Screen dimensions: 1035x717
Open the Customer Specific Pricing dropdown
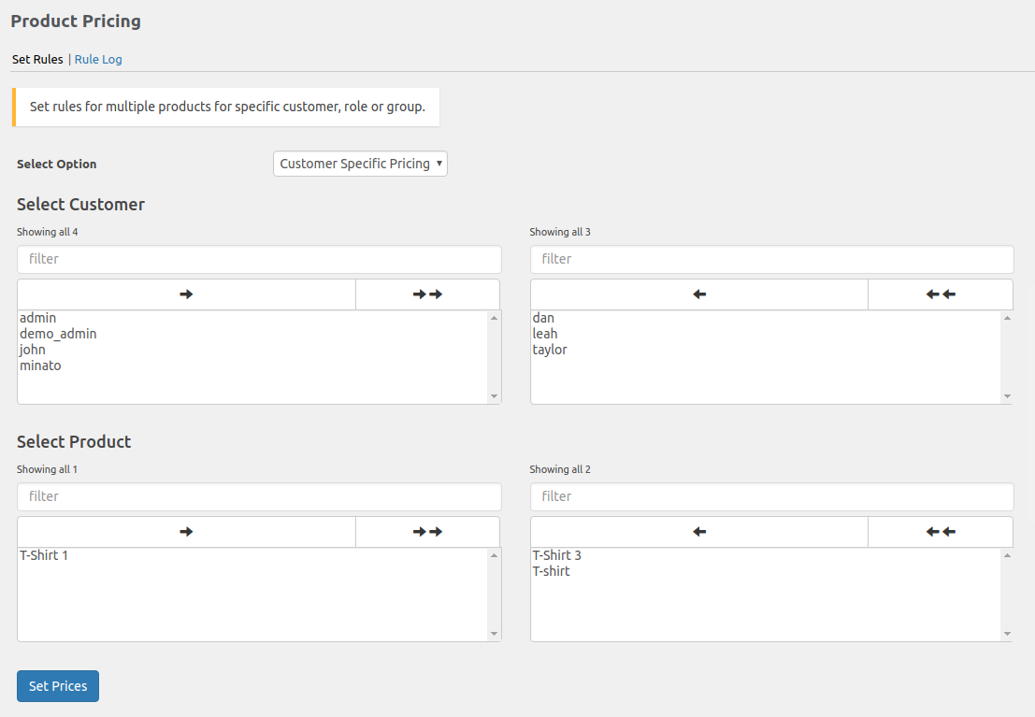[x=360, y=163]
